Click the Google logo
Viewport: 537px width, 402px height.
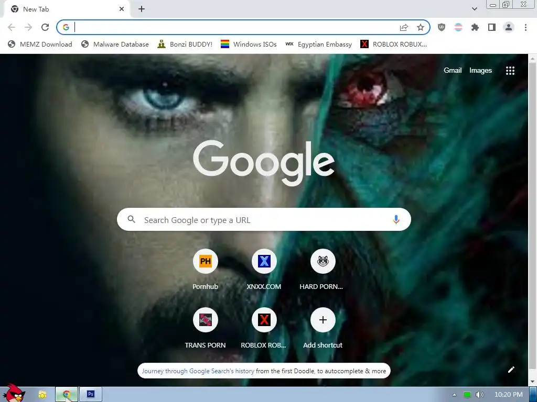[x=264, y=162]
